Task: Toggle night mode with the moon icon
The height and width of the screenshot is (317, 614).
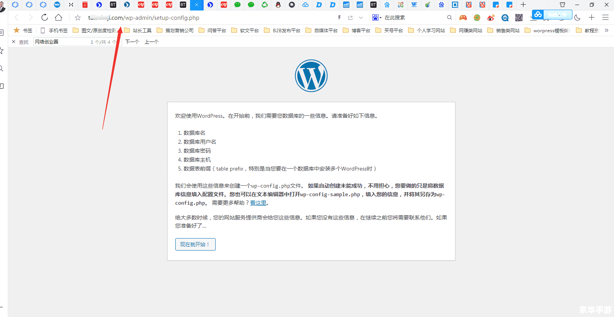Action: click(577, 17)
